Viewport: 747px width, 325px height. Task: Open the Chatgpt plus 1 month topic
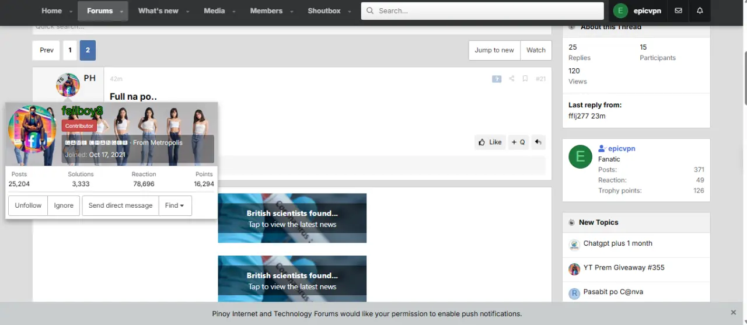pos(618,243)
